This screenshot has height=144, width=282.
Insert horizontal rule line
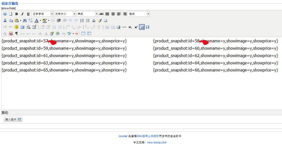point(124,27)
